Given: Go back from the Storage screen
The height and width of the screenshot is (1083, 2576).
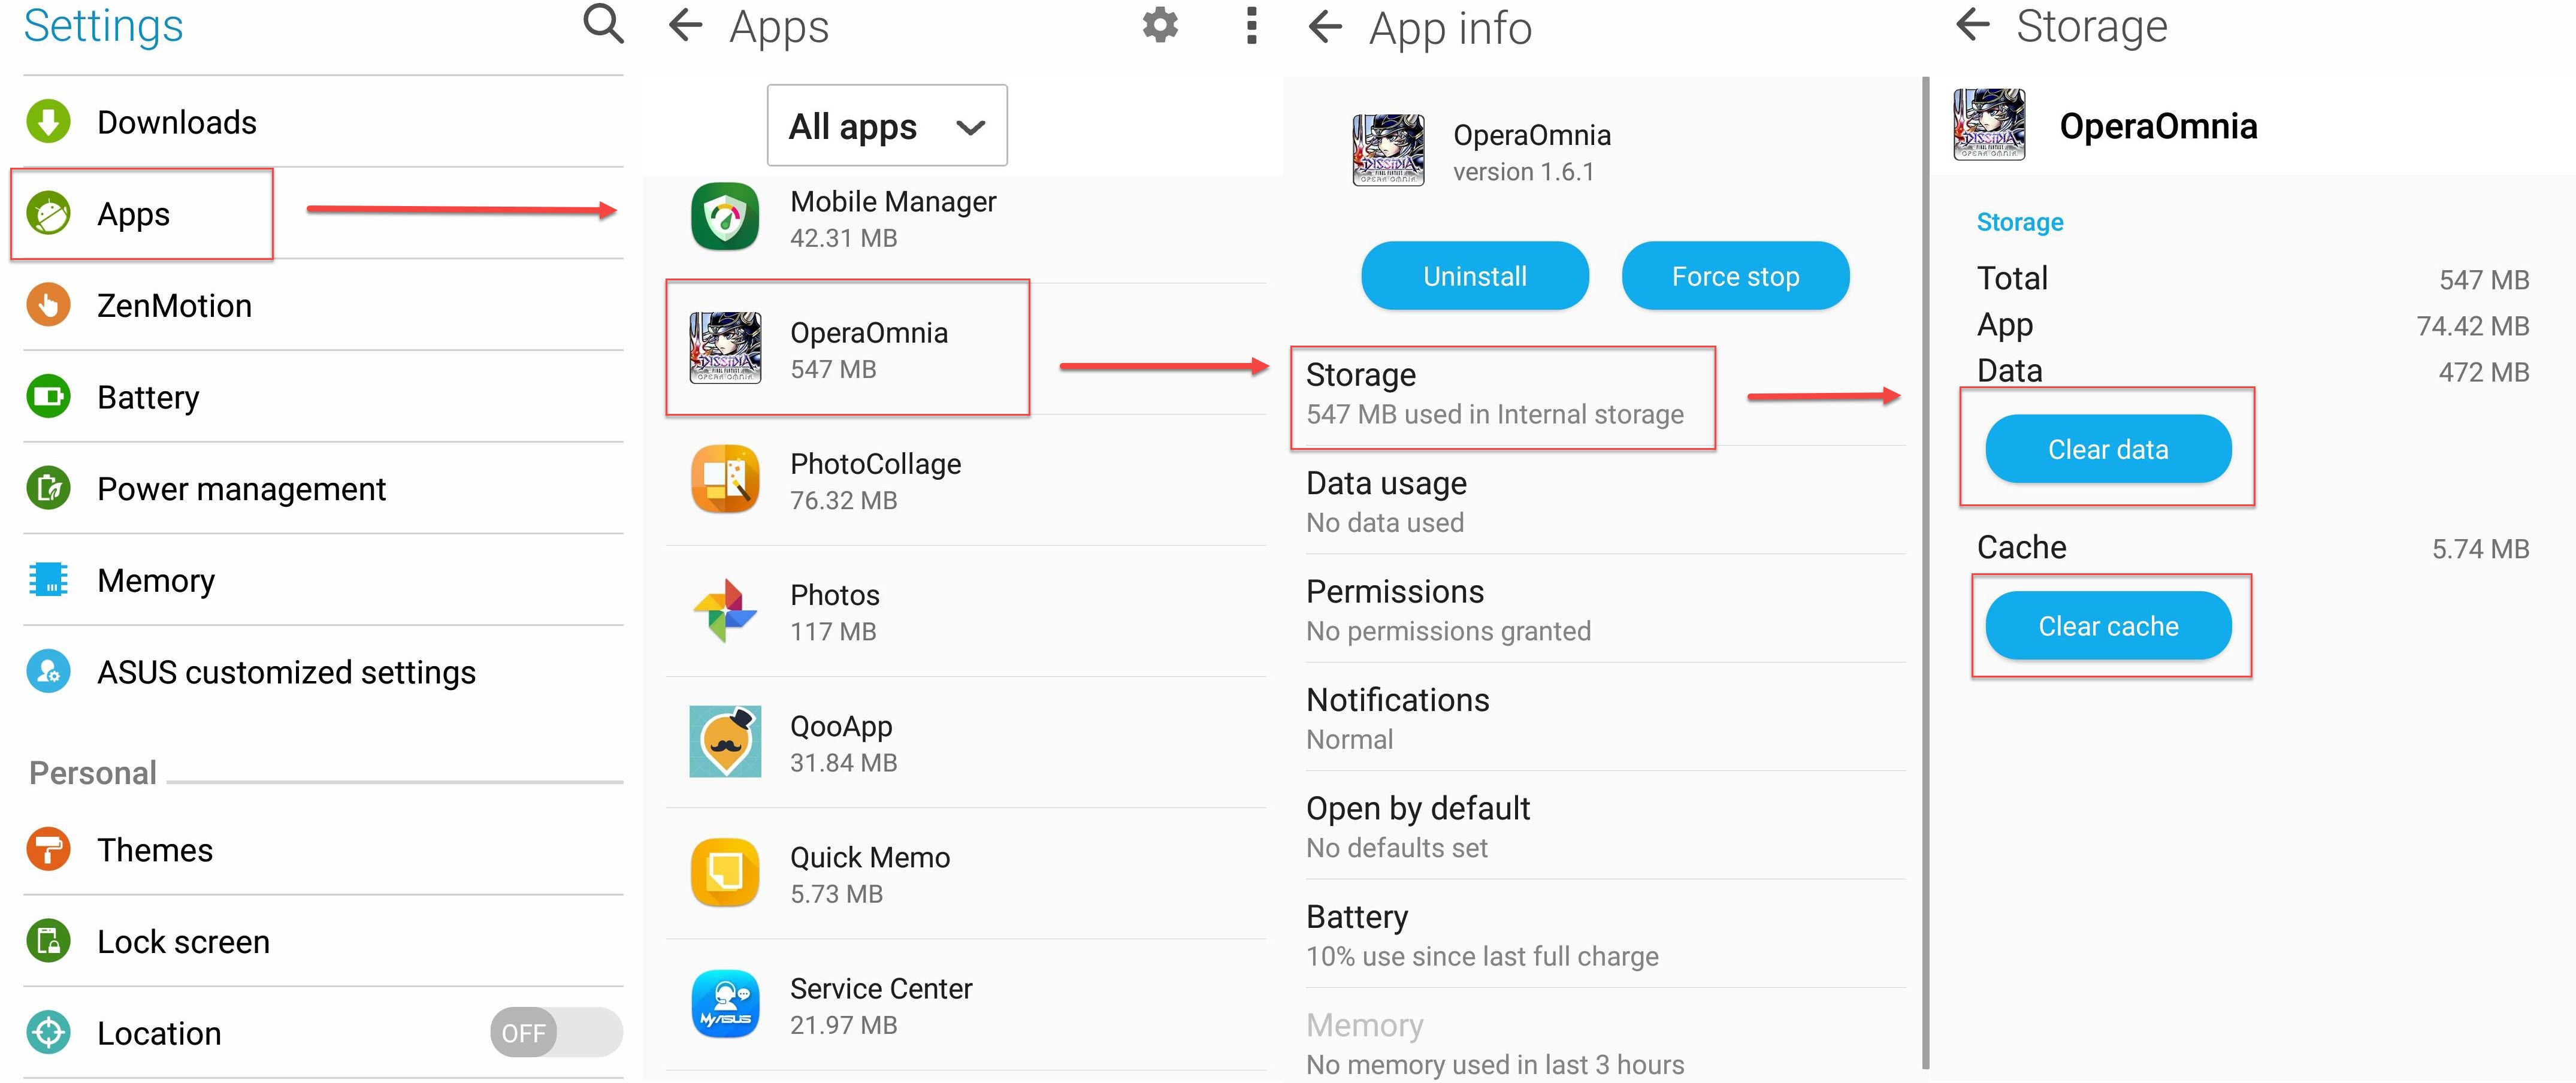Looking at the screenshot, I should [1973, 24].
